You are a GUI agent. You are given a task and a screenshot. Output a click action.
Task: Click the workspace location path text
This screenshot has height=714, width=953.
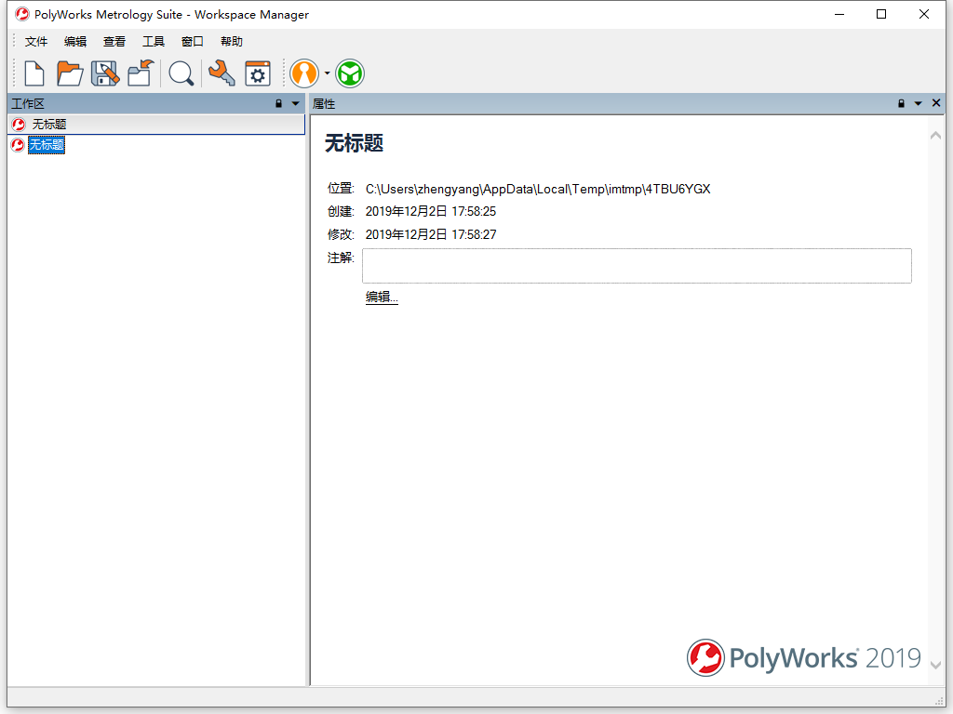coord(538,189)
